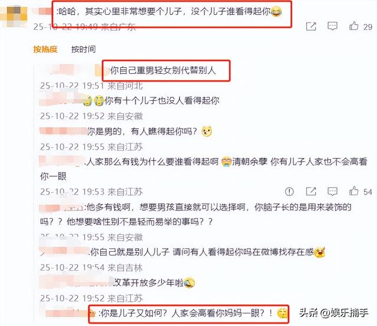Reply using comment icon beside 54 likes
This screenshot has width=377, height=326.
point(332,192)
